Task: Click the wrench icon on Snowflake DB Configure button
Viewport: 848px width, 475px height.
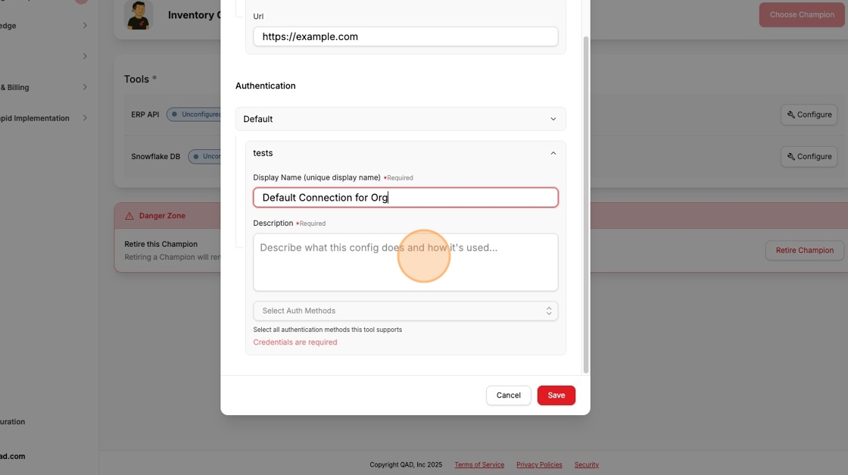Action: (x=791, y=156)
